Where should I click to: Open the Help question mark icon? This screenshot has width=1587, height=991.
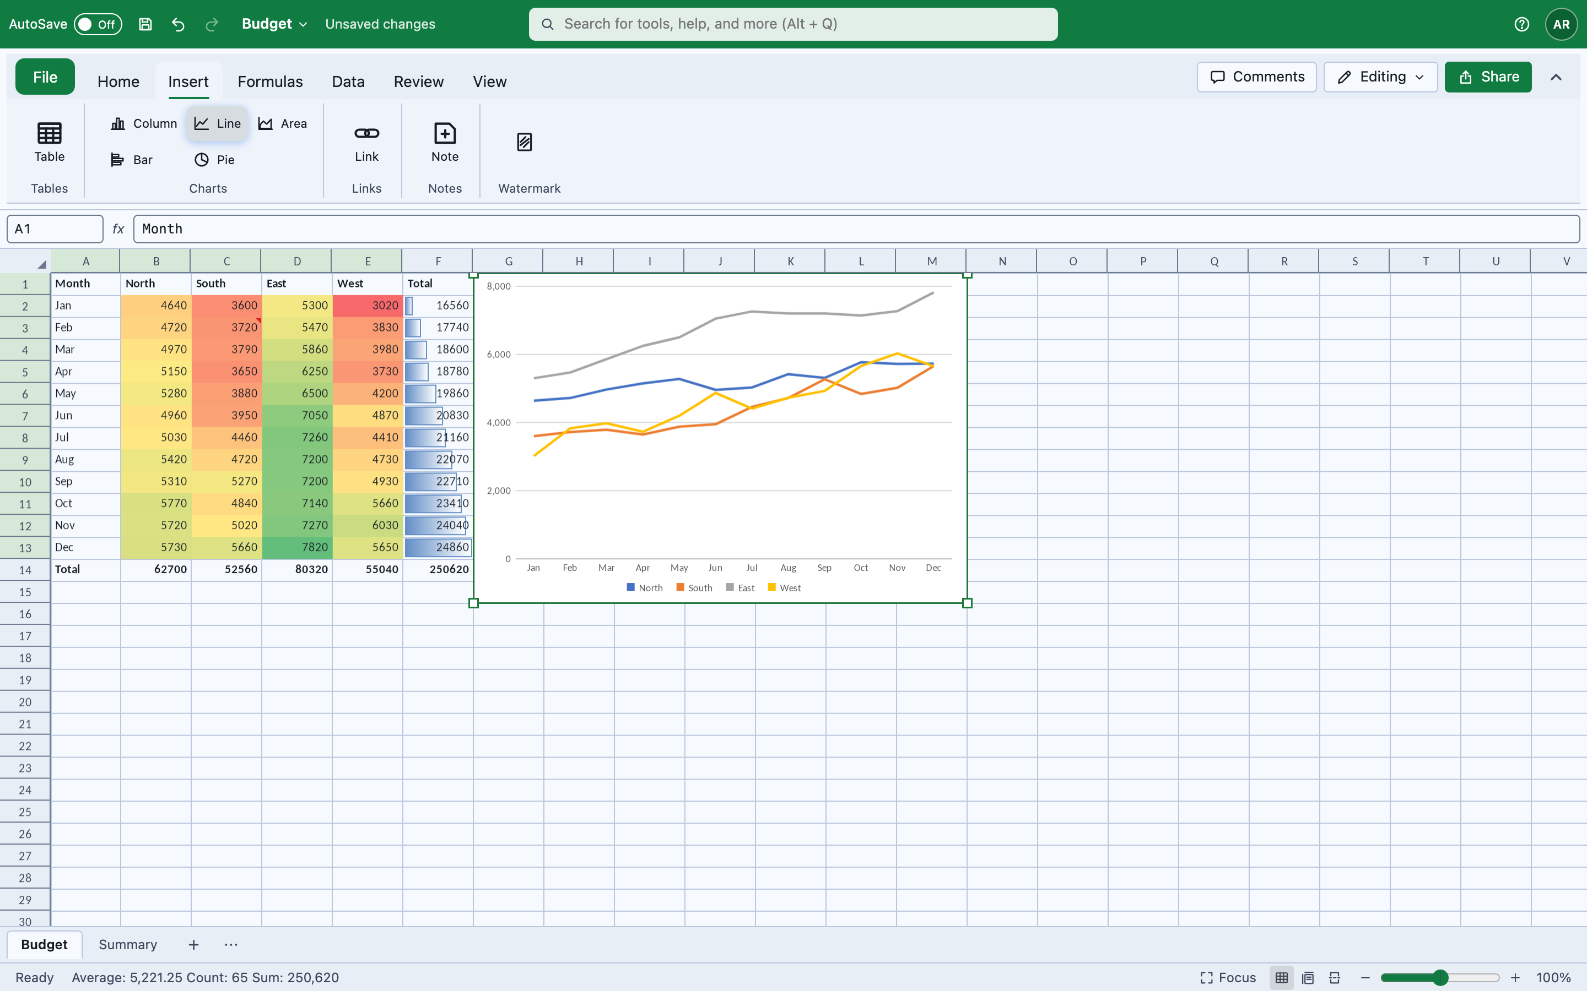coord(1521,24)
